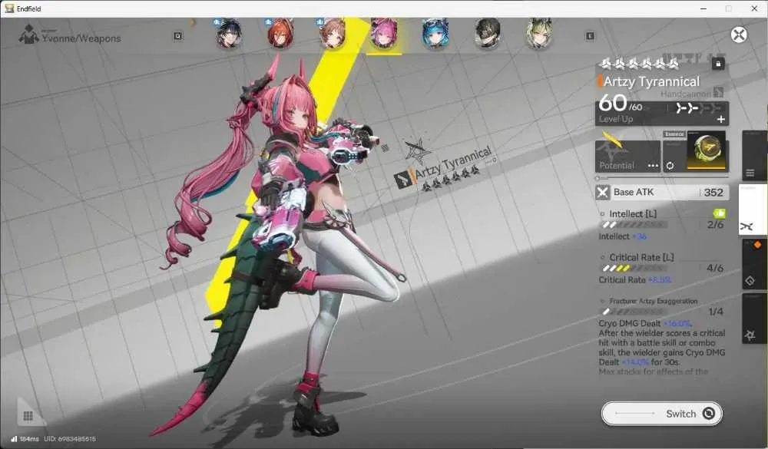Screen dimensions: 768x449
Task: Click the floating Artzy Tyrannical label near the weapon
Action: 452,162
